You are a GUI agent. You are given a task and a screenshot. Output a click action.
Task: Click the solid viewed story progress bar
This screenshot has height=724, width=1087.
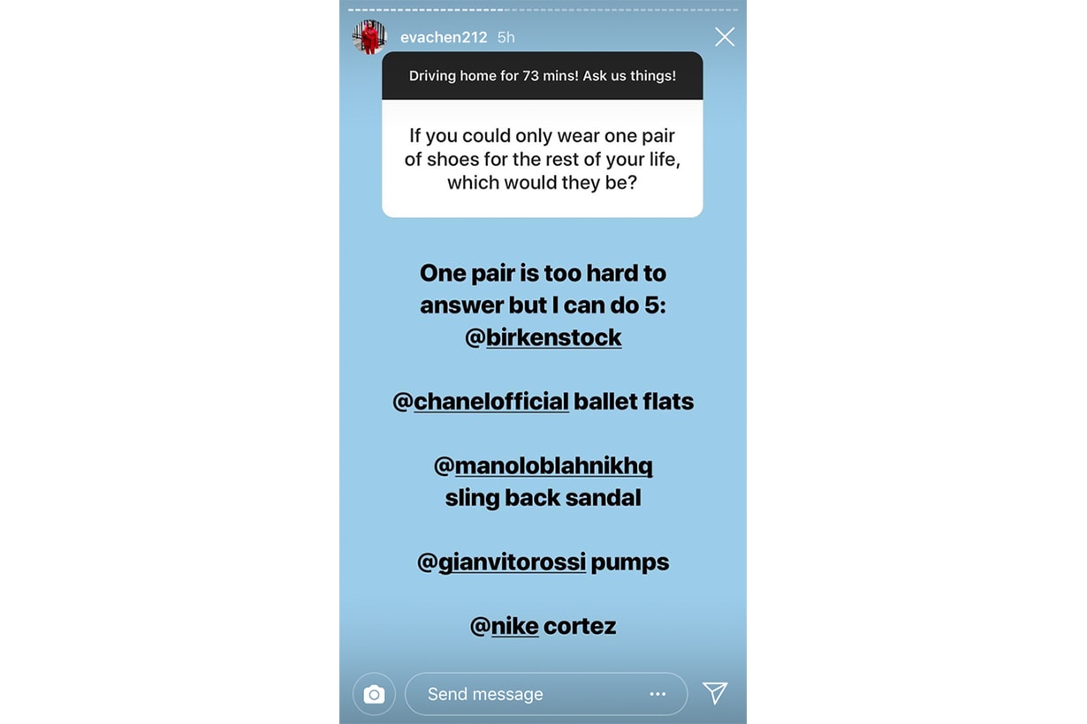click(x=426, y=10)
